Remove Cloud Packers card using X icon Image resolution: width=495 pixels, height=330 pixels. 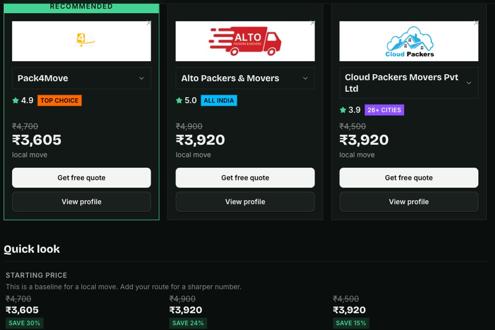[476, 23]
